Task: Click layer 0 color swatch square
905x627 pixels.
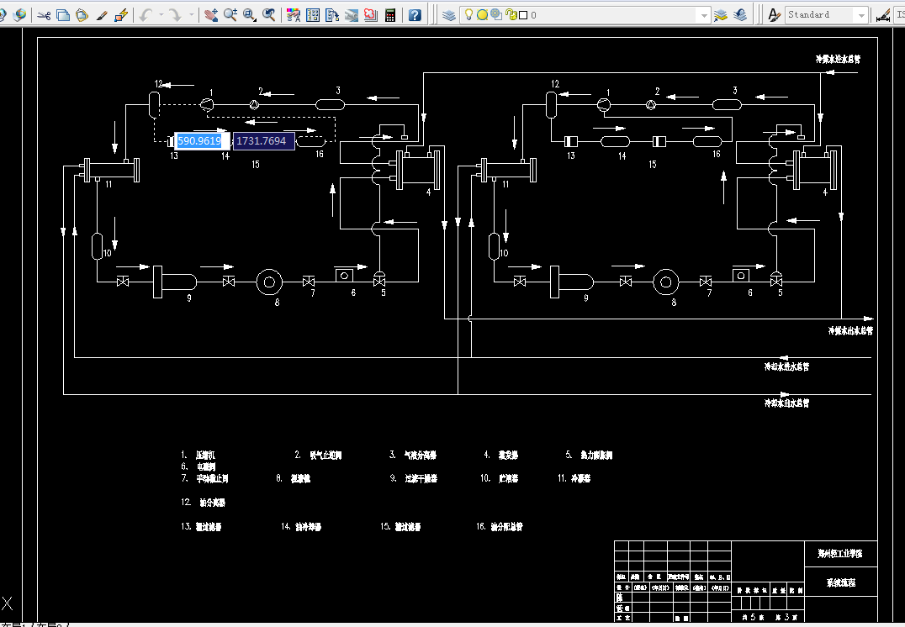Action: point(523,16)
